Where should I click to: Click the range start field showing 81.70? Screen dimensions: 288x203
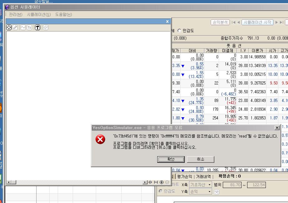coord(232,185)
